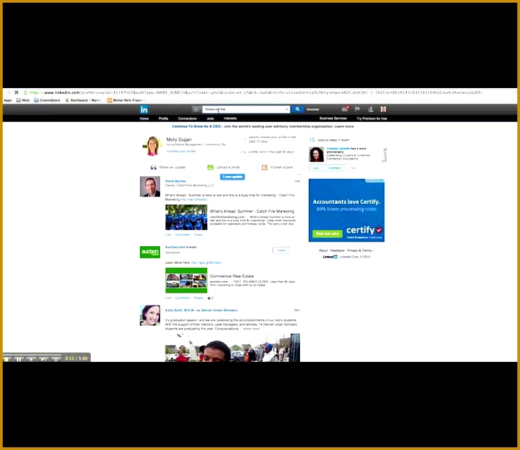Go to Home menu item
This screenshot has width=520, height=450.
tap(144, 118)
